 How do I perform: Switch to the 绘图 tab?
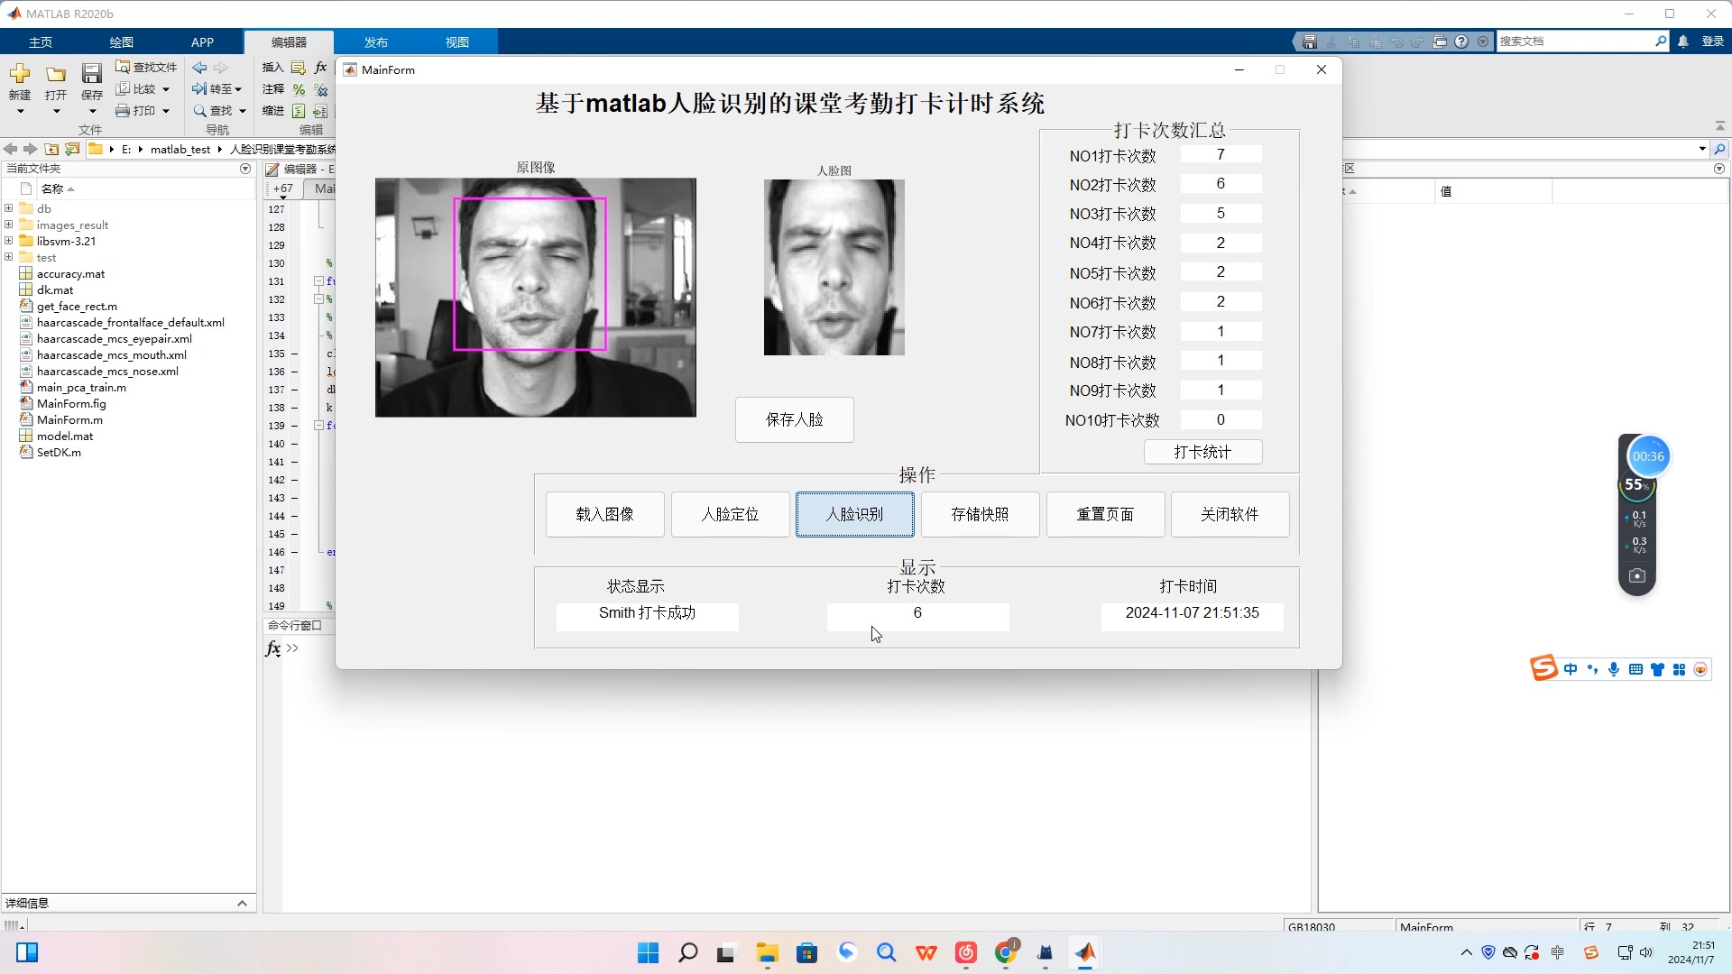pyautogui.click(x=122, y=42)
